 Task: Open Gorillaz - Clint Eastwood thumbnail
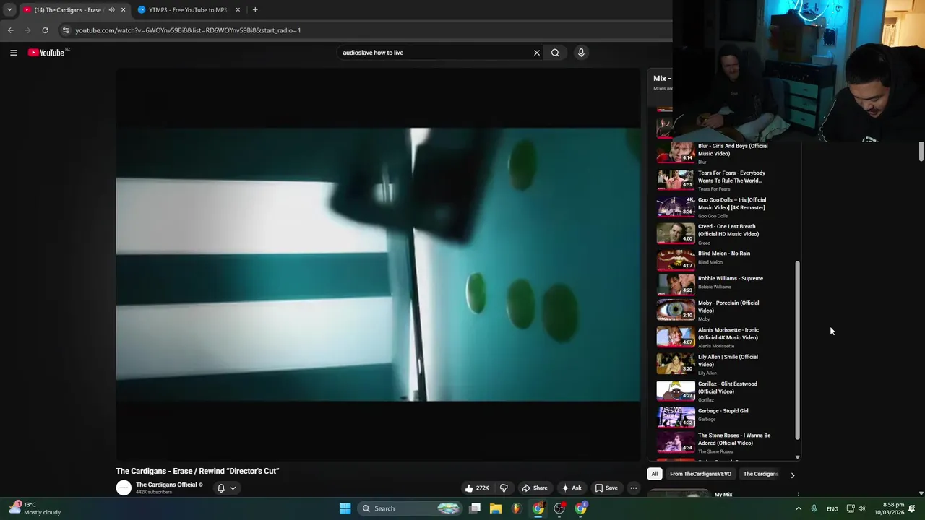coord(676,391)
